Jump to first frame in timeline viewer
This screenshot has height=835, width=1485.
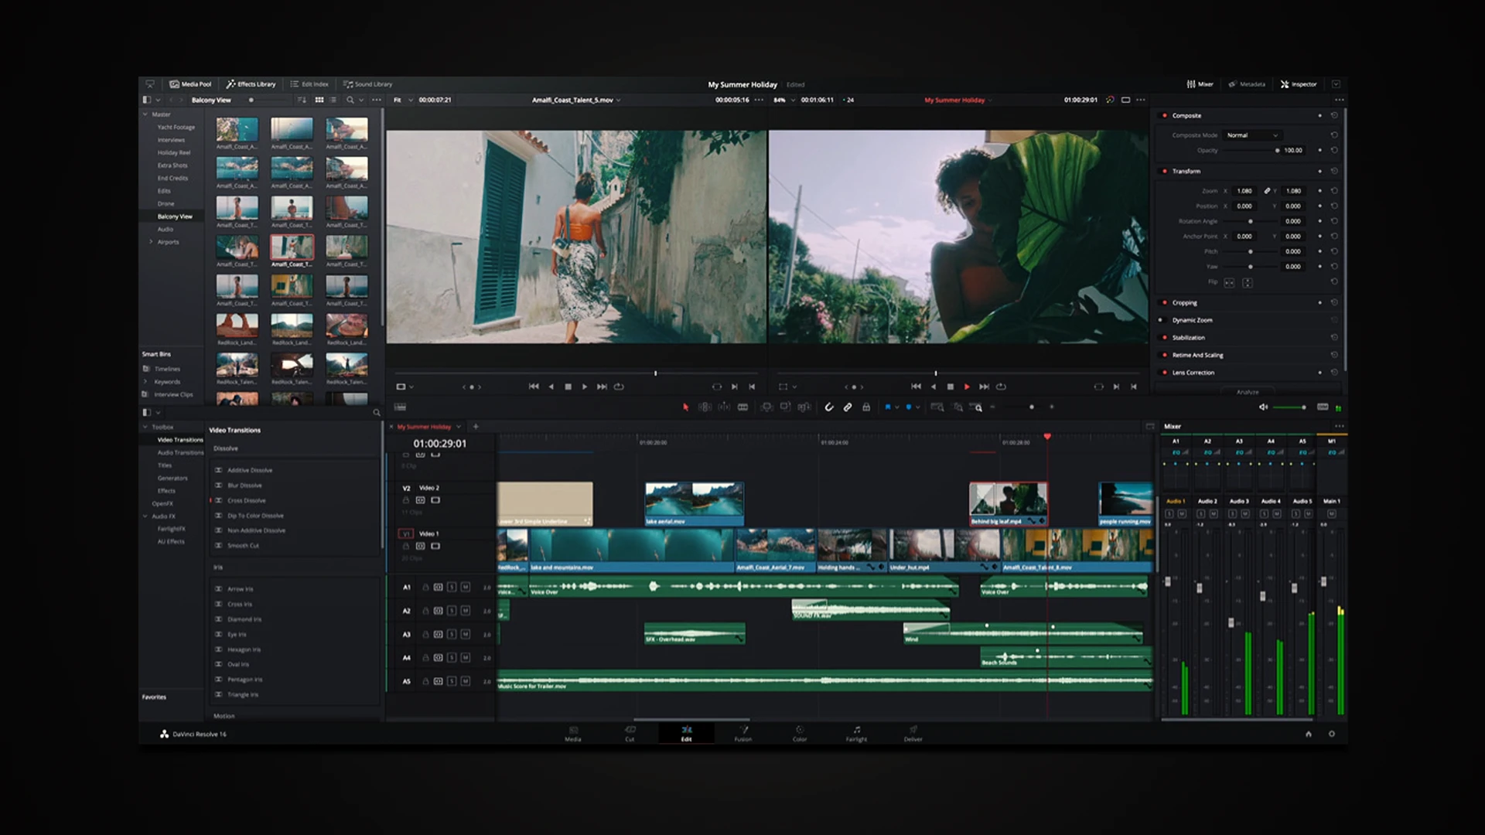(x=916, y=387)
